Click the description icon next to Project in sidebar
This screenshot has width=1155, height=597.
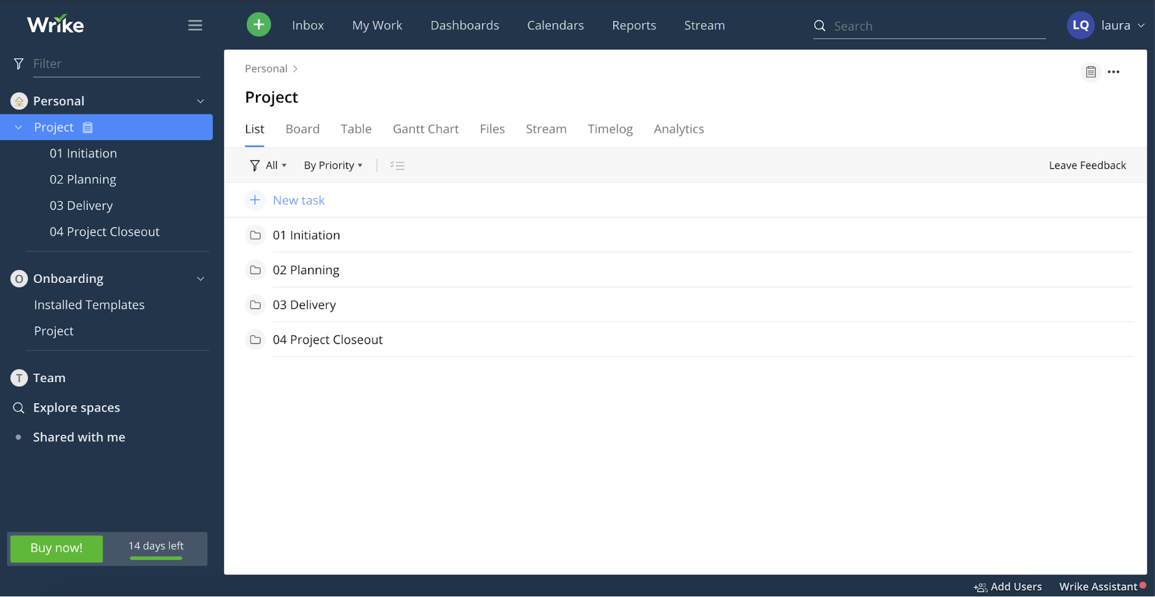click(x=87, y=127)
